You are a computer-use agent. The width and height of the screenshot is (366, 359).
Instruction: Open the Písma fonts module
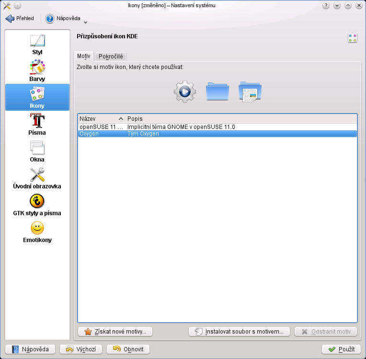[37, 124]
